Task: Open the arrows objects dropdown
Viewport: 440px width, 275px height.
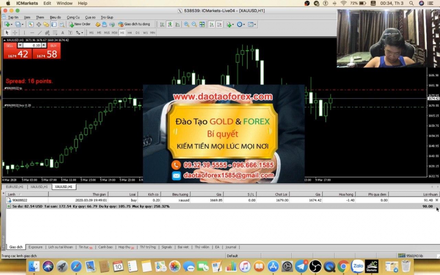Action: 80,33
